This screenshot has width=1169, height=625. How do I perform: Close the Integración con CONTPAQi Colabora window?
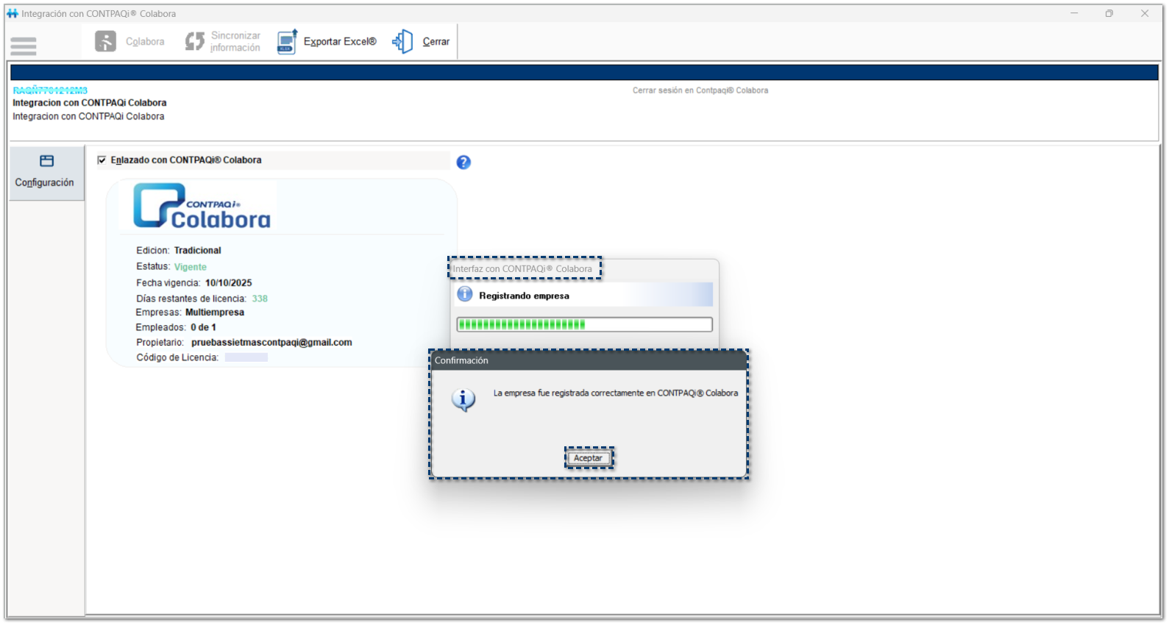pyautogui.click(x=1145, y=13)
